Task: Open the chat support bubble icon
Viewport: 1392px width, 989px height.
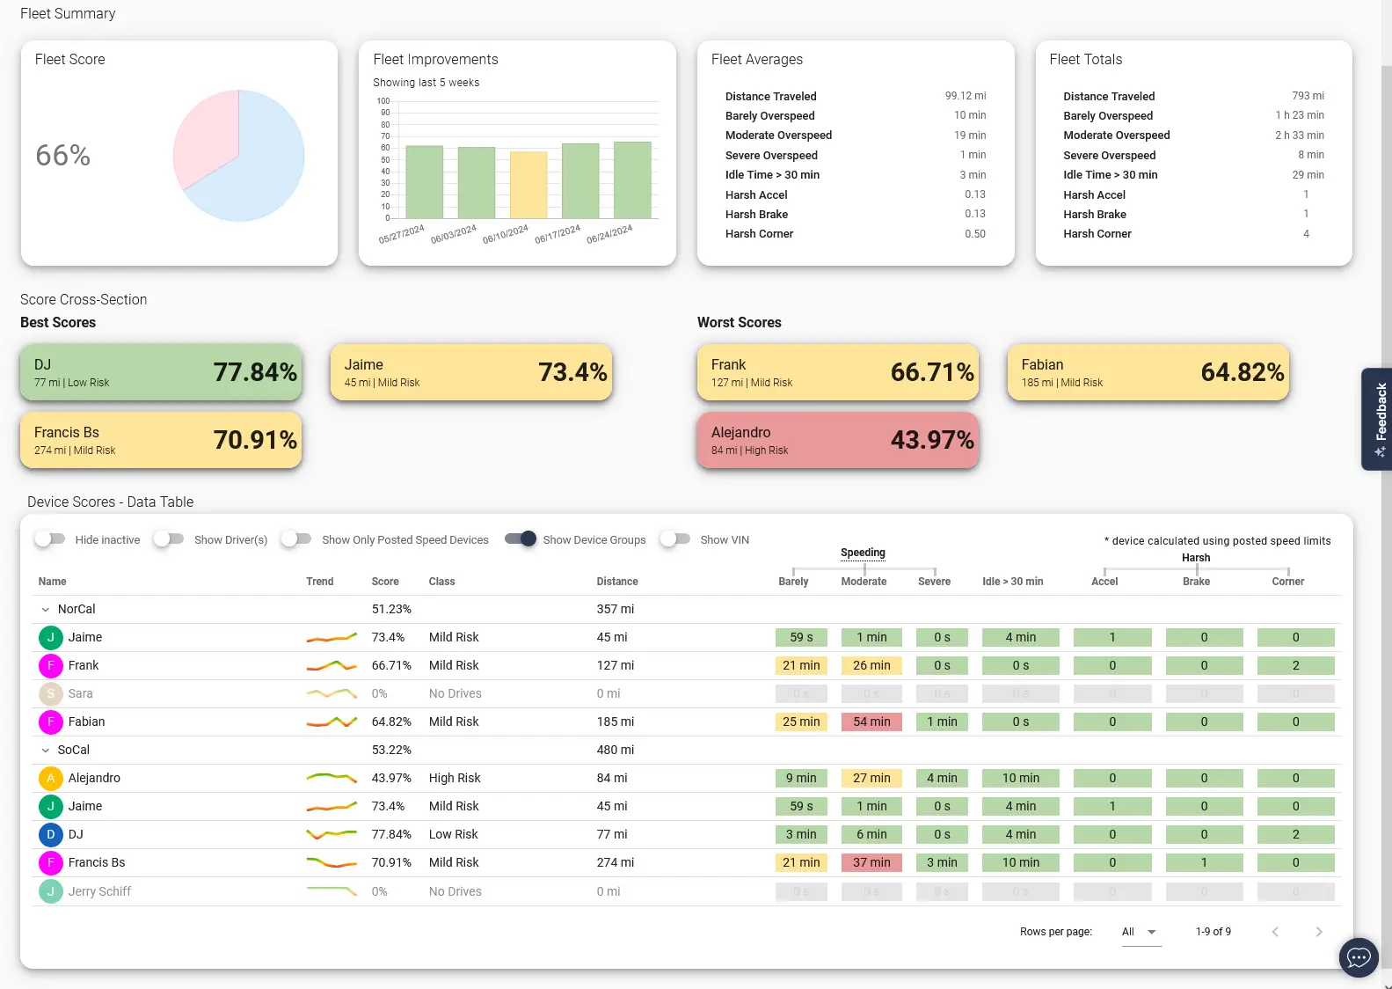Action: (1359, 957)
